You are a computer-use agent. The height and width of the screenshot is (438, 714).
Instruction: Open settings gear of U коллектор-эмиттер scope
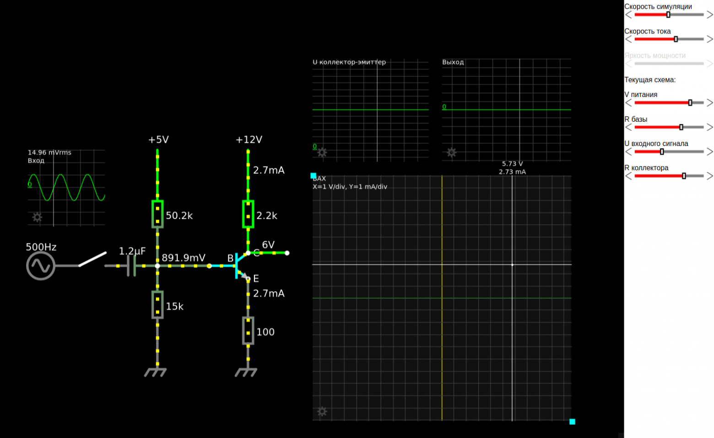click(x=322, y=152)
